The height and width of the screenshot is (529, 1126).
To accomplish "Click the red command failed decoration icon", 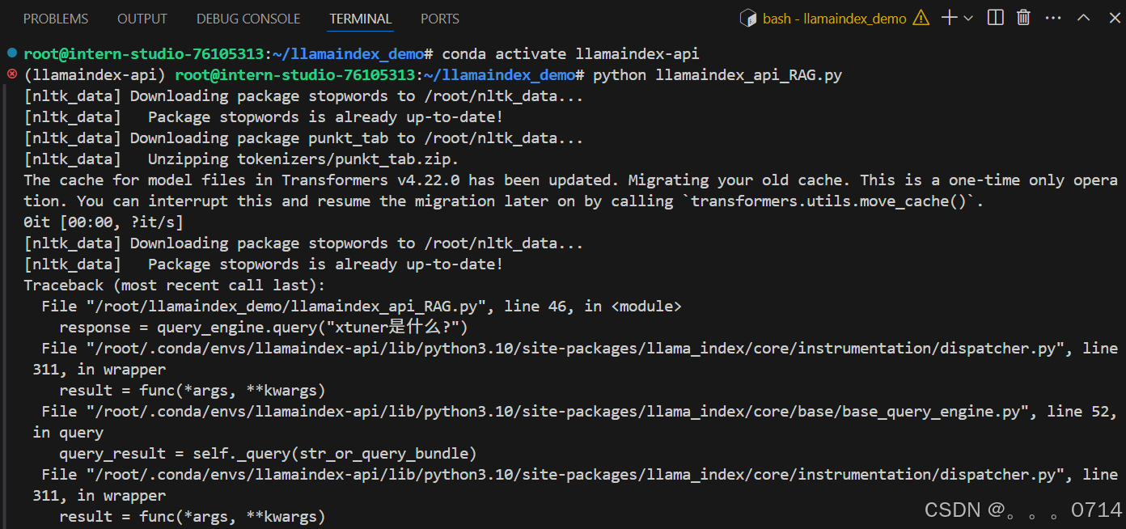I will click(x=11, y=74).
